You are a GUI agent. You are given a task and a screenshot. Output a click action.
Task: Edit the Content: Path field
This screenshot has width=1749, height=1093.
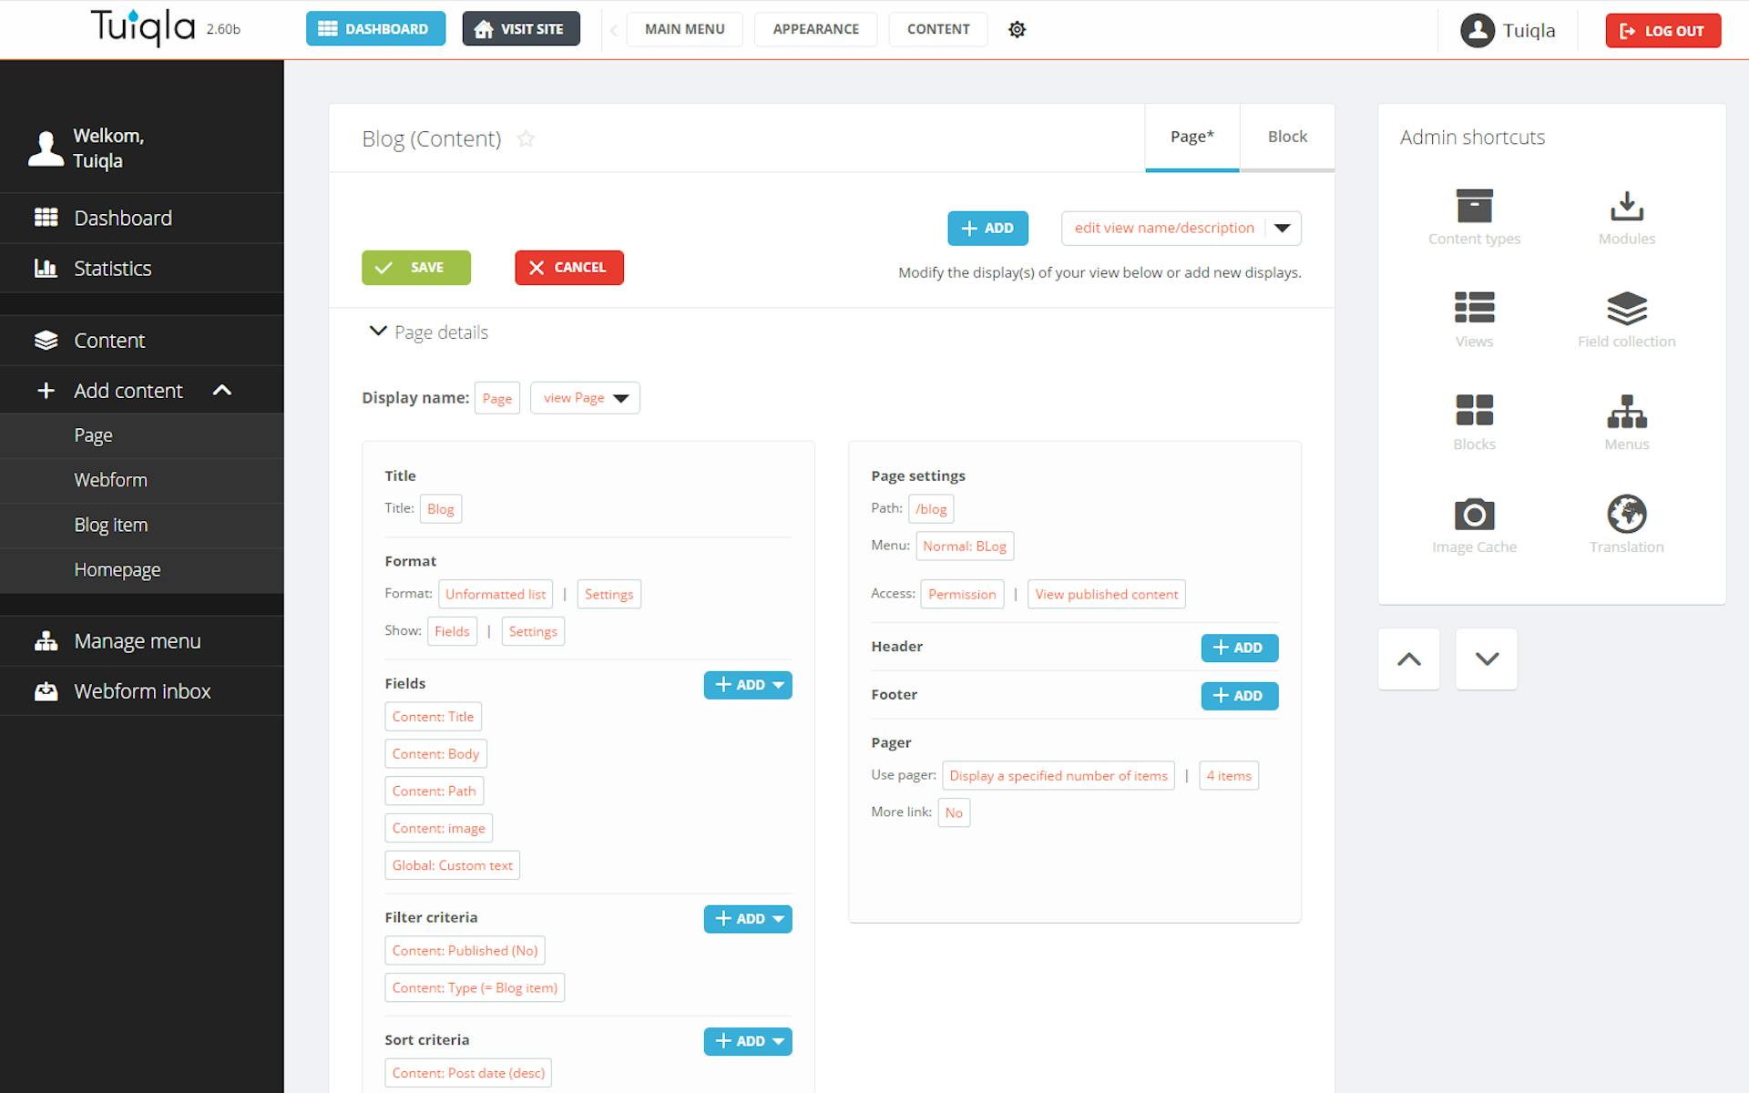tap(434, 791)
